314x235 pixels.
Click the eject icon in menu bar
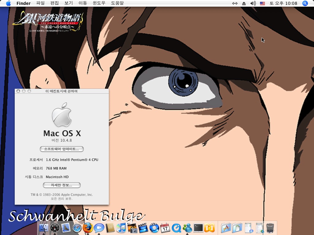[x=244, y=3]
